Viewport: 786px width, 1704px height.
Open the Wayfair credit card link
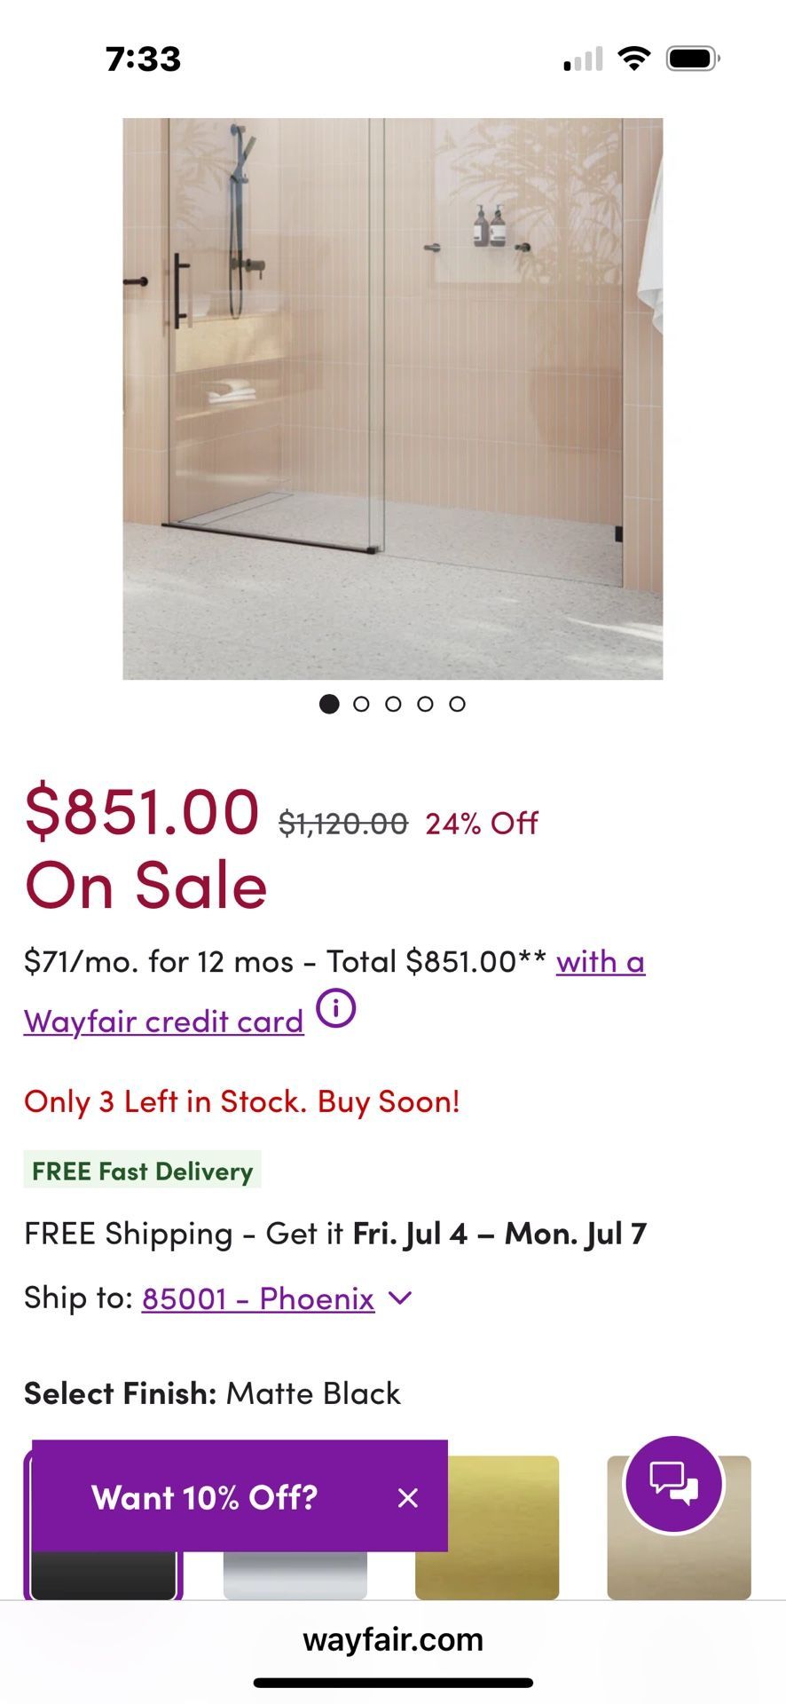coord(163,1021)
